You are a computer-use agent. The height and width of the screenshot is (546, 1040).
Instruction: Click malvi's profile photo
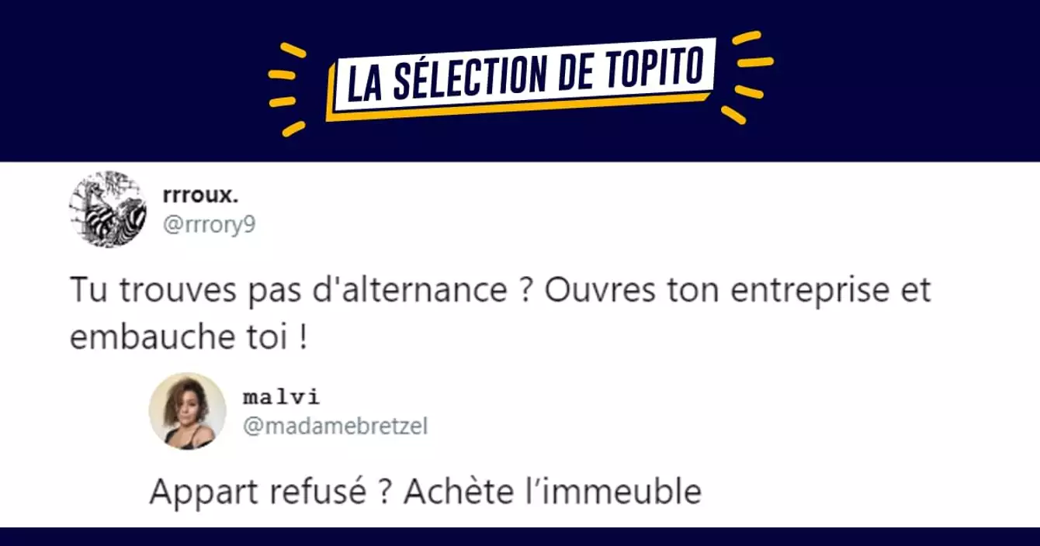(x=187, y=411)
